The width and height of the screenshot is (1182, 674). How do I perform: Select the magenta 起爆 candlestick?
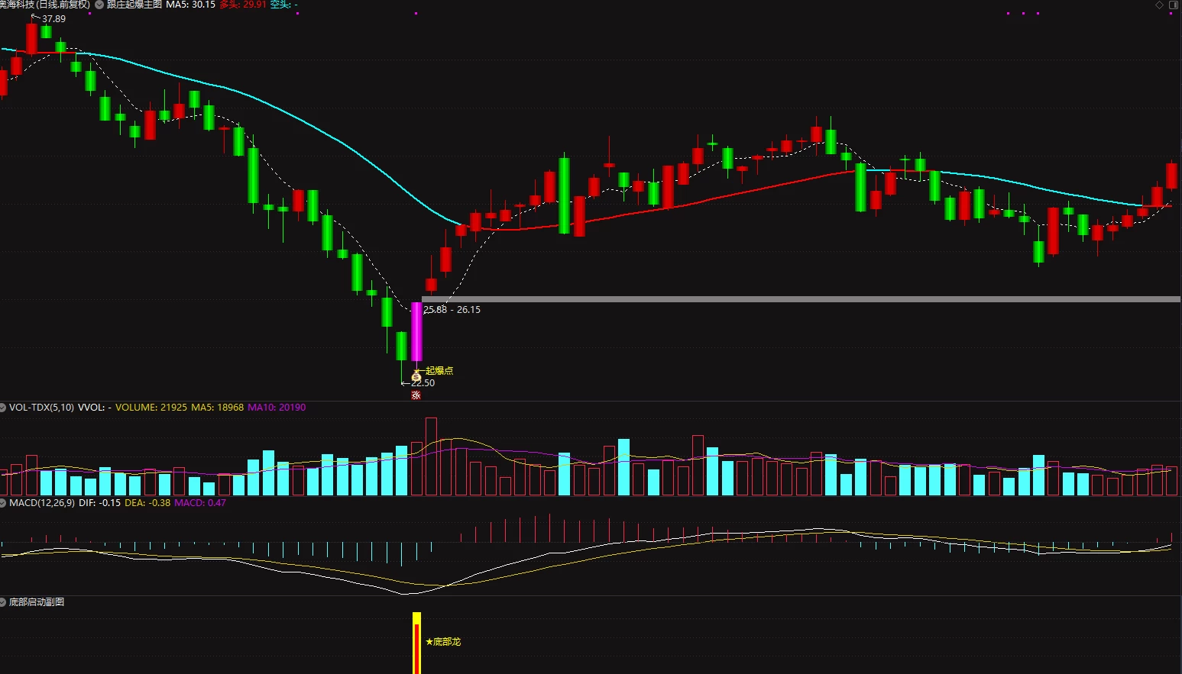(416, 331)
